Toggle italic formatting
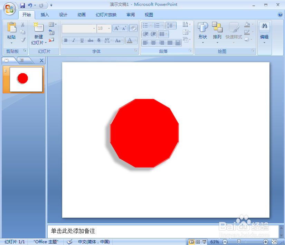Viewport: 285px width, 245px height. [74, 40]
